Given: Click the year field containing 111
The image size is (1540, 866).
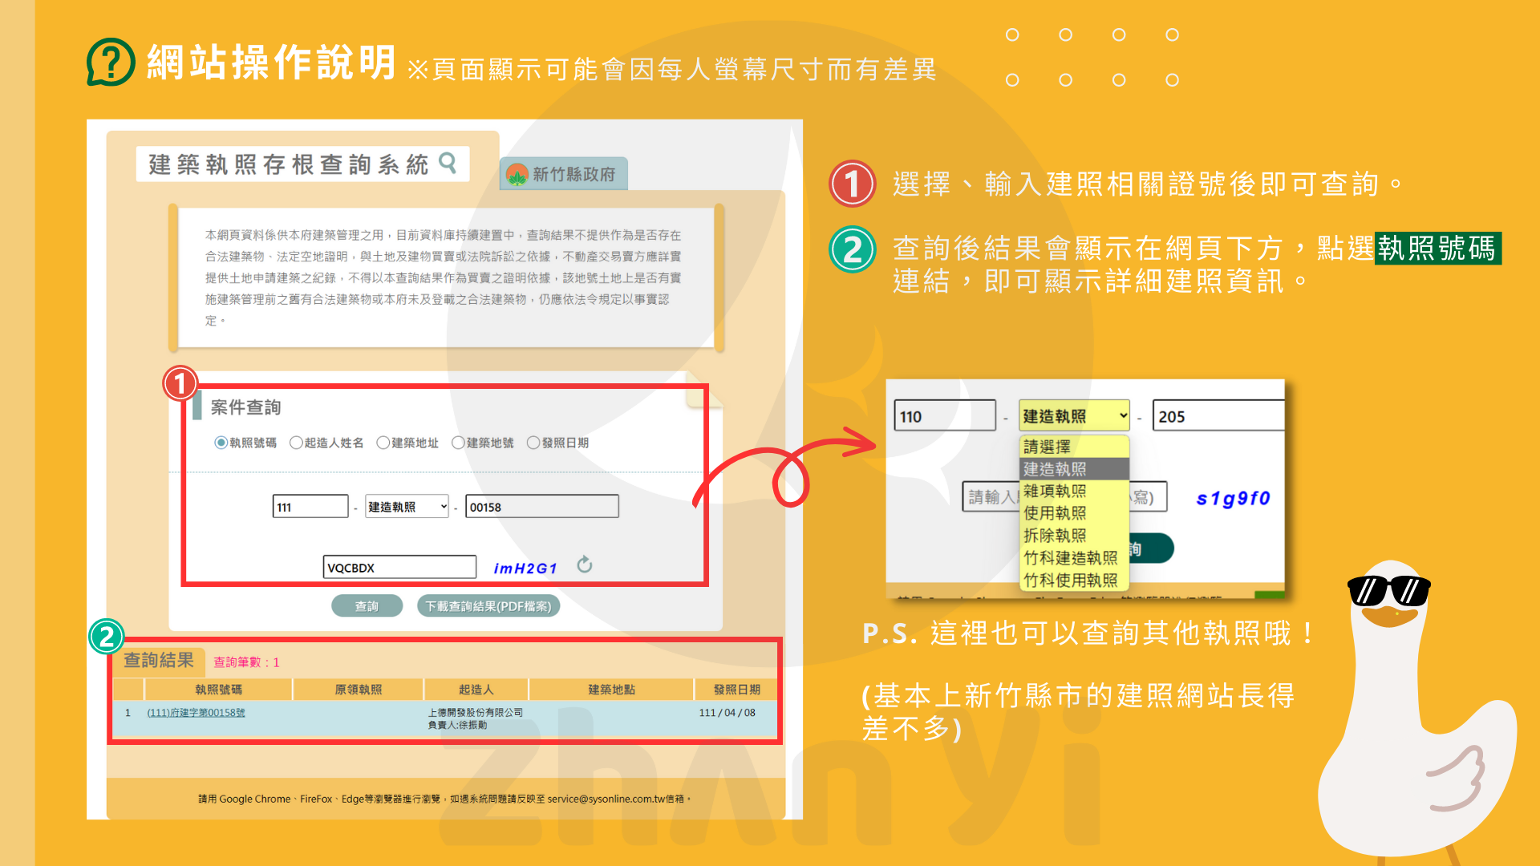Looking at the screenshot, I should coord(310,507).
